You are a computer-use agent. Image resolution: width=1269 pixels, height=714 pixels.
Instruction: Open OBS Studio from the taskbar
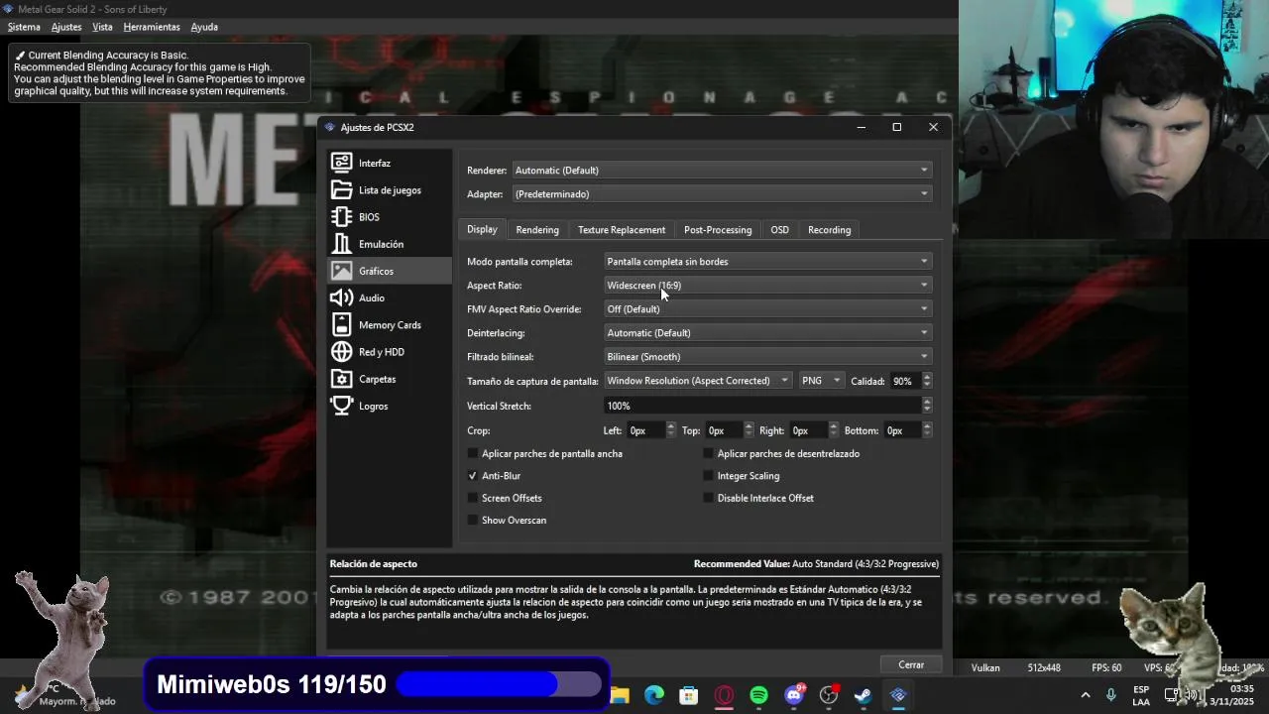click(829, 695)
